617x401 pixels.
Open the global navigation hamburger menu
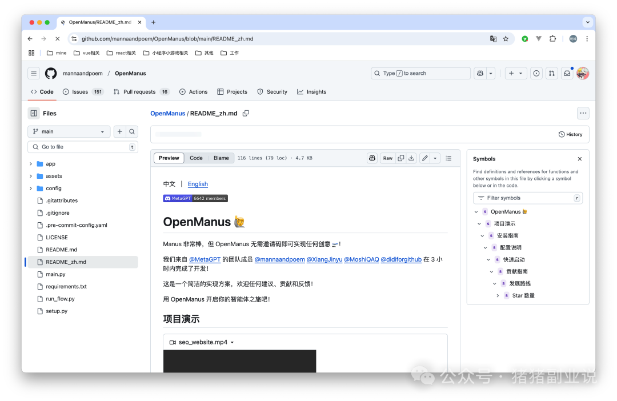34,73
